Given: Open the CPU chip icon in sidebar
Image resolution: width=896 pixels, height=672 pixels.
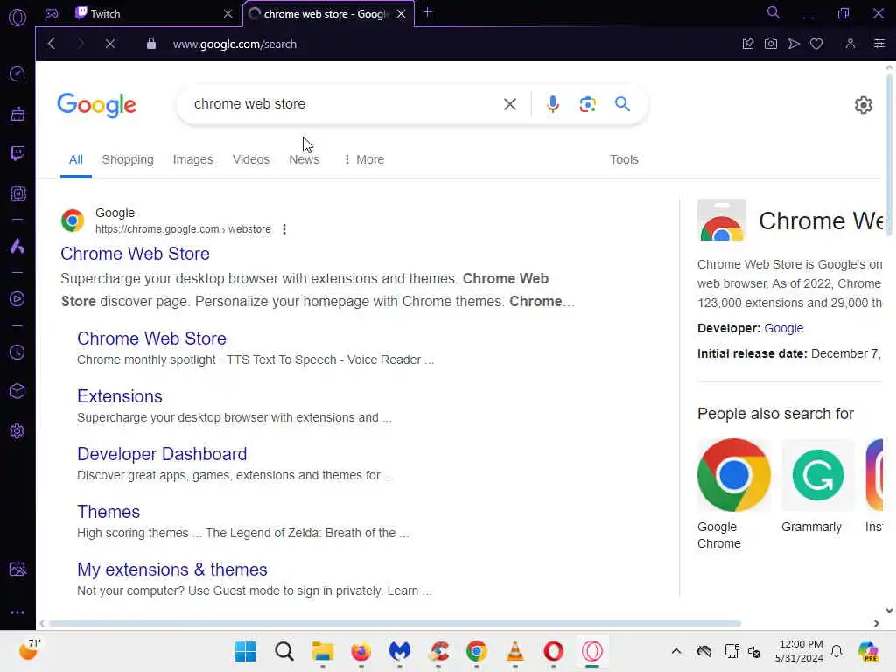Looking at the screenshot, I should coord(17,193).
